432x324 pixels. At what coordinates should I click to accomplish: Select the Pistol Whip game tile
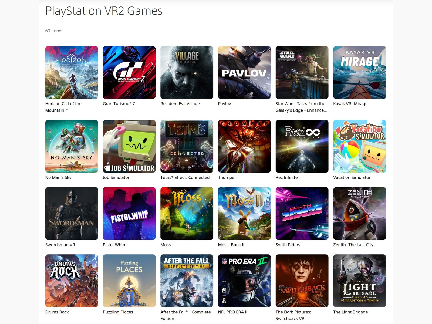point(129,213)
